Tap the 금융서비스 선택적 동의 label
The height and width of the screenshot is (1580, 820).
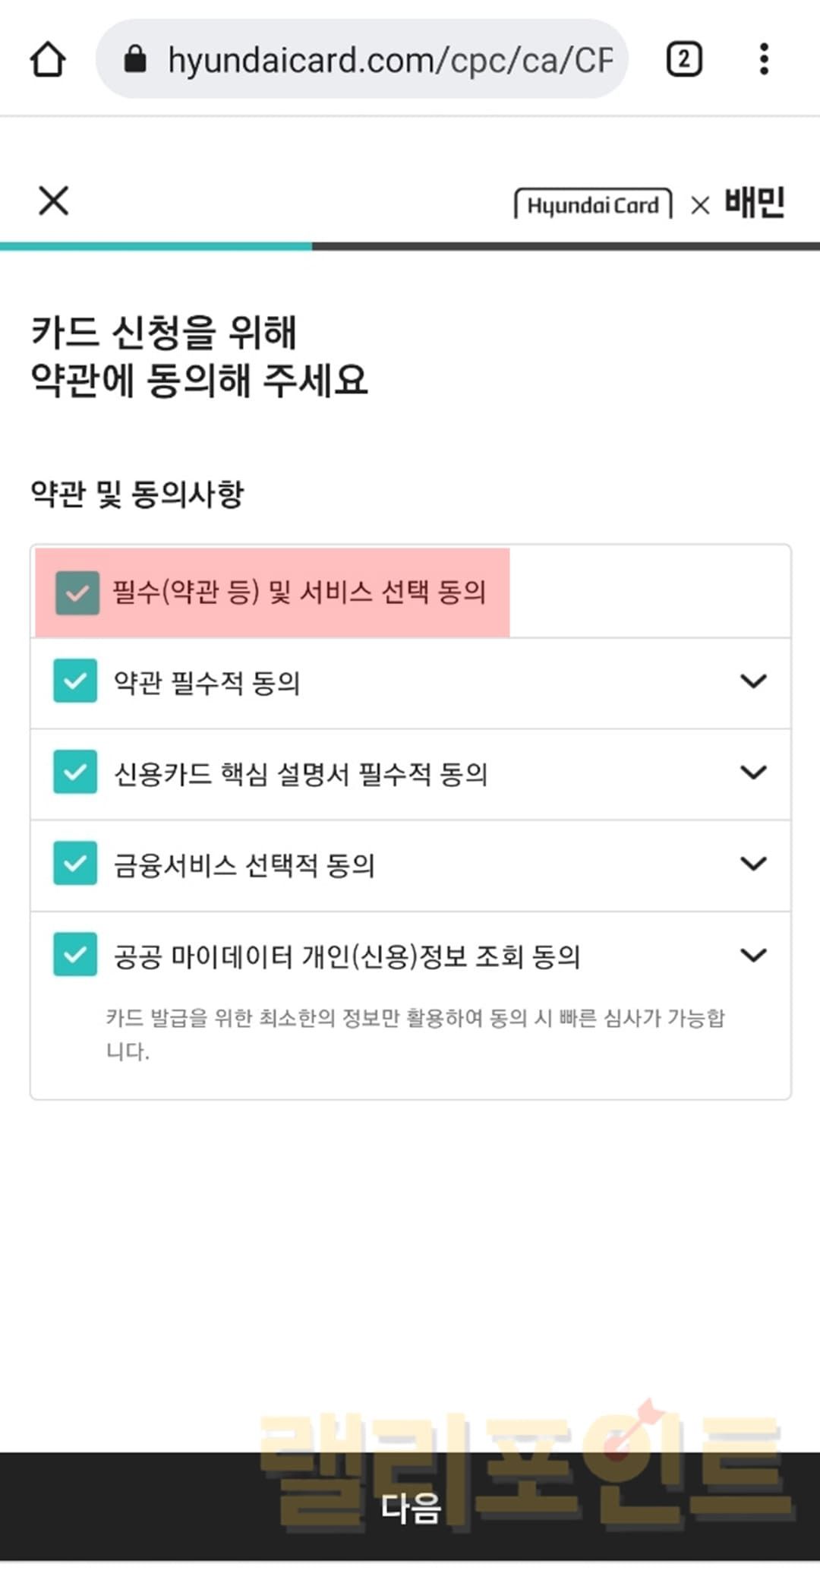pyautogui.click(x=244, y=865)
